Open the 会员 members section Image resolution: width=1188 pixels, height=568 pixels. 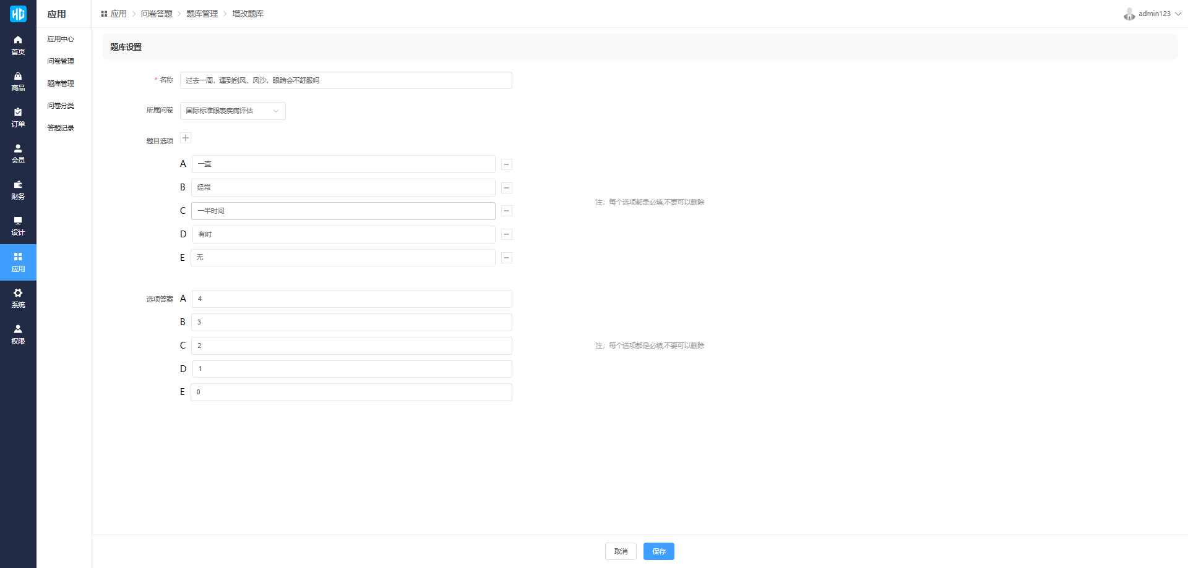pos(18,153)
